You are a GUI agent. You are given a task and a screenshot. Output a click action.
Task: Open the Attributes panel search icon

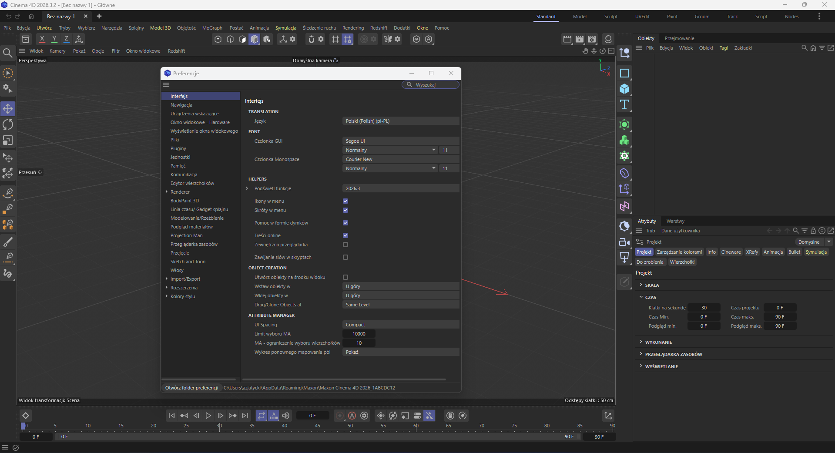pyautogui.click(x=795, y=231)
